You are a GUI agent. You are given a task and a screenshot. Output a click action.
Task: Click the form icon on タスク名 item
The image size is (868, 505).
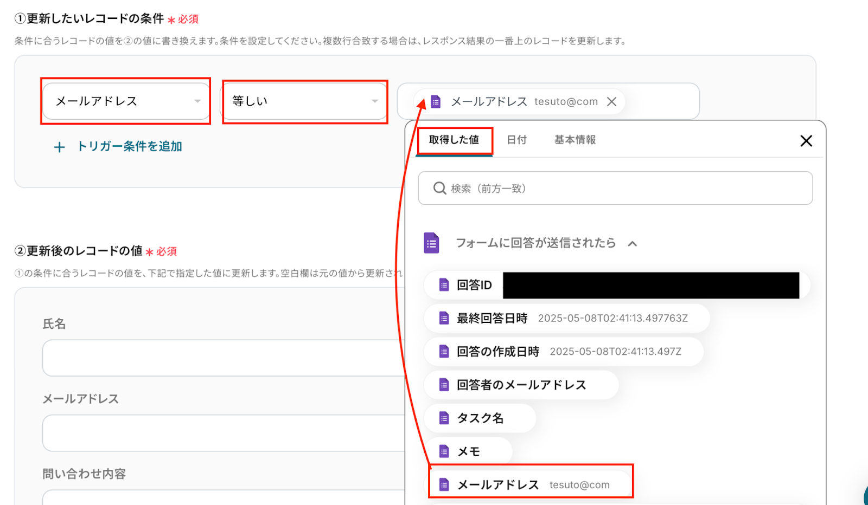click(444, 418)
